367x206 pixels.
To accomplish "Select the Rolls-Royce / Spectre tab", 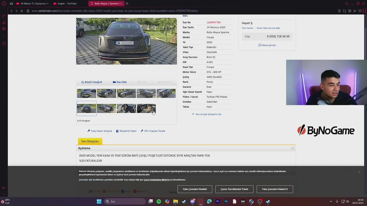I will pyautogui.click(x=106, y=3).
